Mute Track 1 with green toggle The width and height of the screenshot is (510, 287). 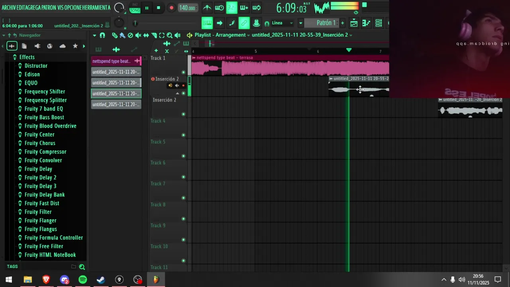tap(183, 73)
